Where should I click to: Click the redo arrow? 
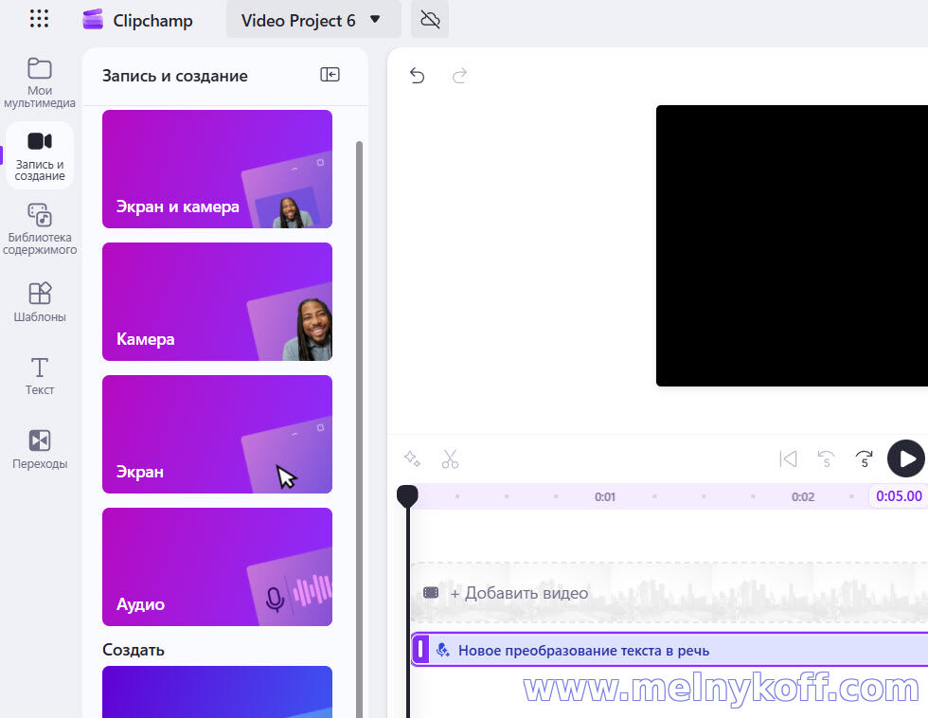[x=460, y=76]
